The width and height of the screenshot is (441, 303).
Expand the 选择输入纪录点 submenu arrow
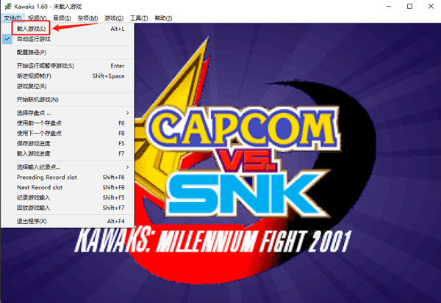127,167
